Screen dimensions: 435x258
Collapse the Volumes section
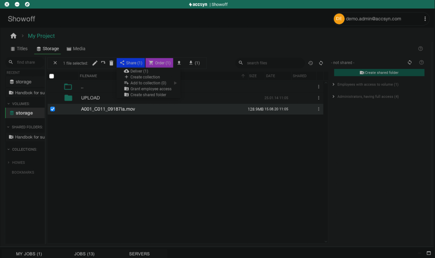[x=8, y=104]
